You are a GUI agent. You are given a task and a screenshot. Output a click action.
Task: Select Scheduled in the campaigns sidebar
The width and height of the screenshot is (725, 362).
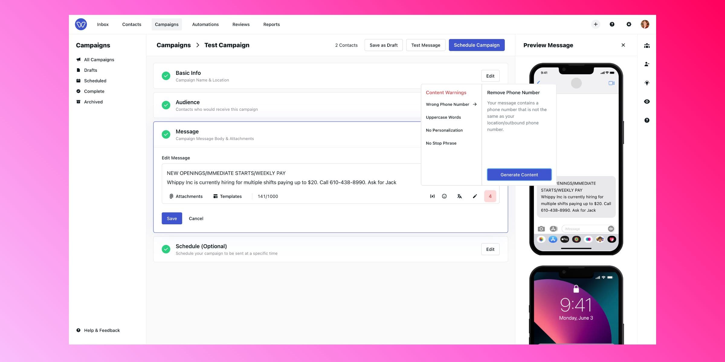pos(95,81)
